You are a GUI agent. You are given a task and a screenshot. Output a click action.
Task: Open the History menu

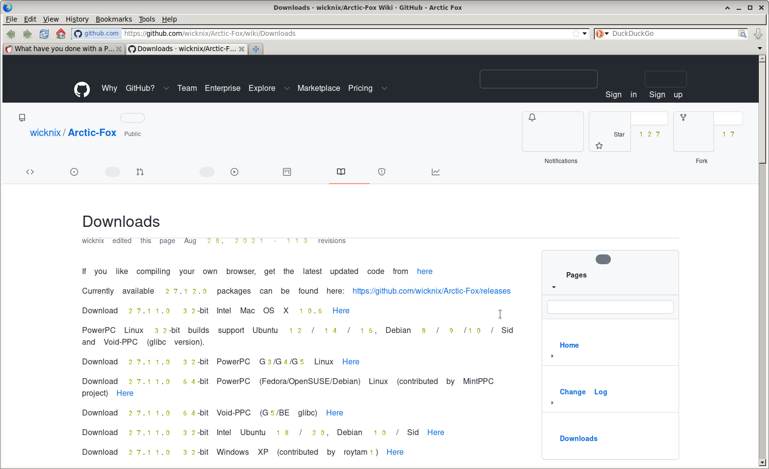(77, 19)
